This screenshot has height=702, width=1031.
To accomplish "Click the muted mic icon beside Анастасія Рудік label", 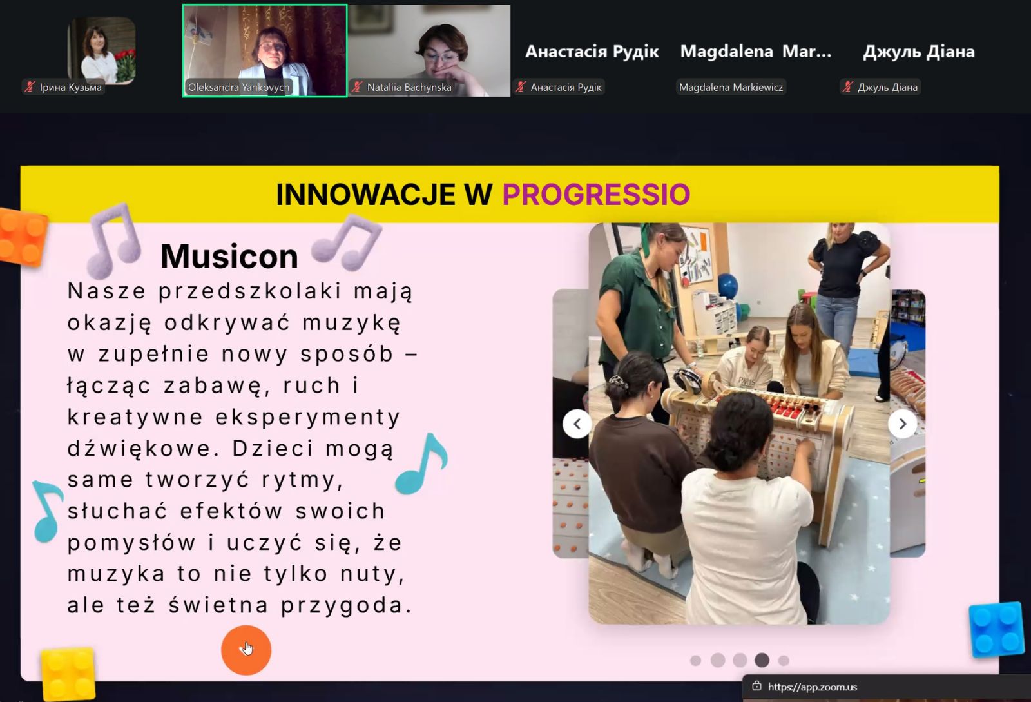I will click(x=521, y=87).
